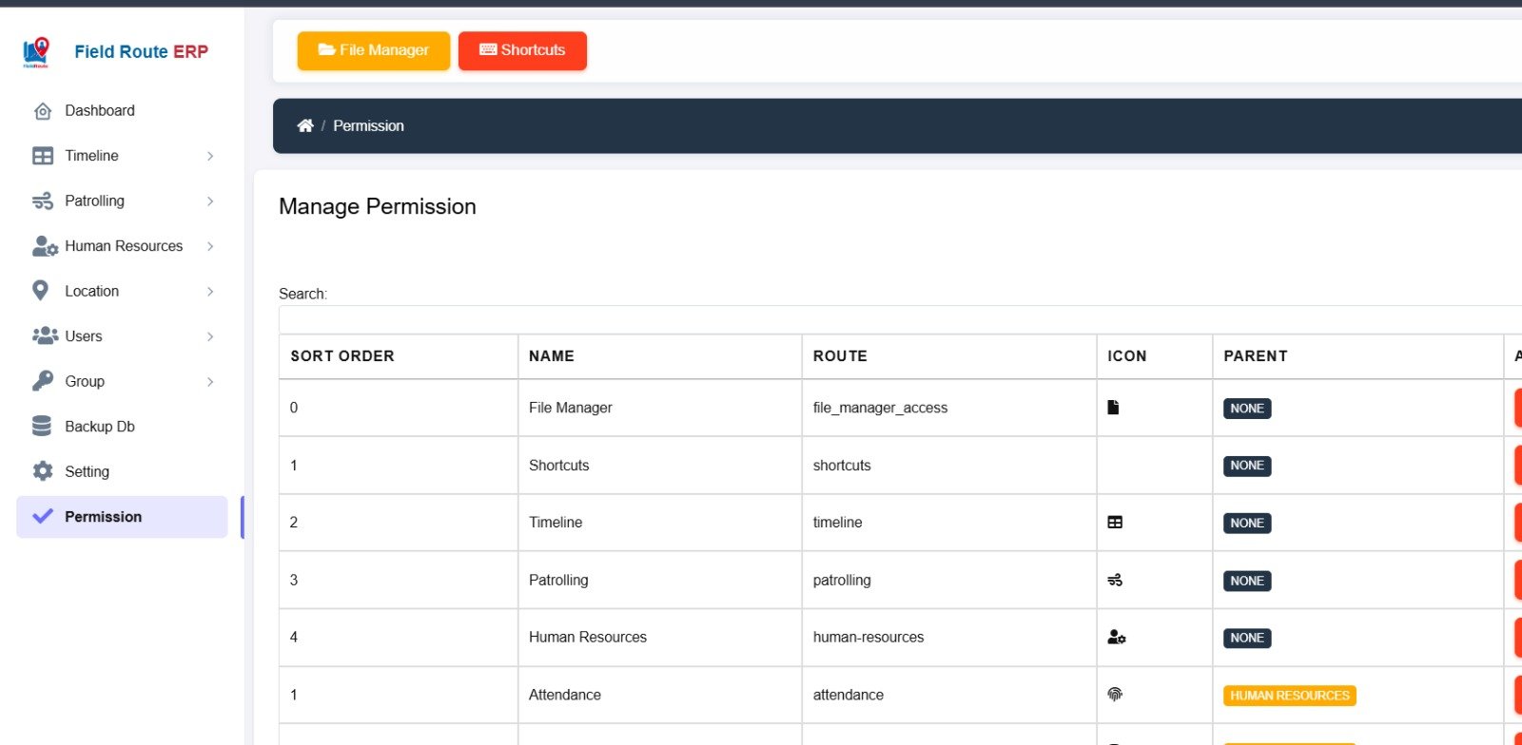Expand the Human Resources sidebar chevron
1522x745 pixels.
tap(210, 246)
